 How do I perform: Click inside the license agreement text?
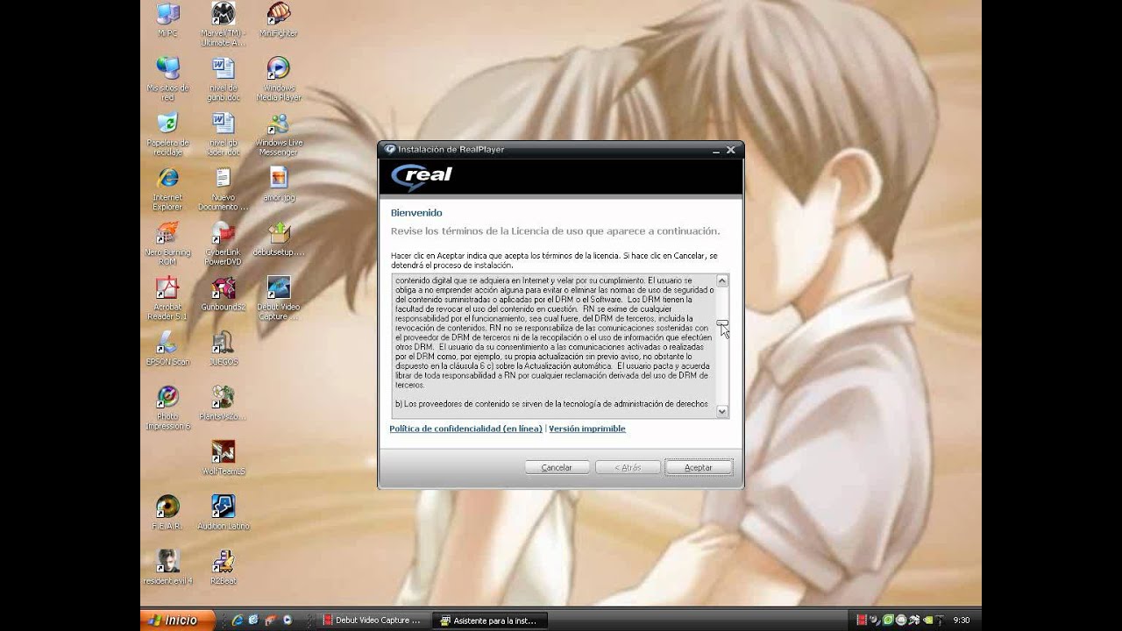[554, 346]
